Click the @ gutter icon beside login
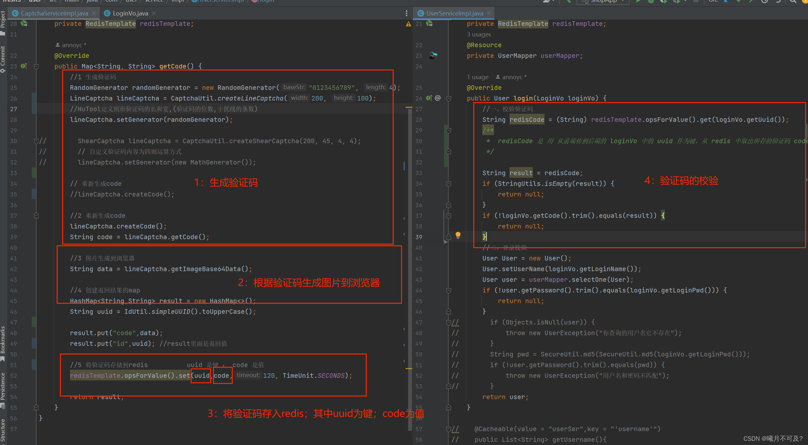This screenshot has width=808, height=445. [438, 98]
